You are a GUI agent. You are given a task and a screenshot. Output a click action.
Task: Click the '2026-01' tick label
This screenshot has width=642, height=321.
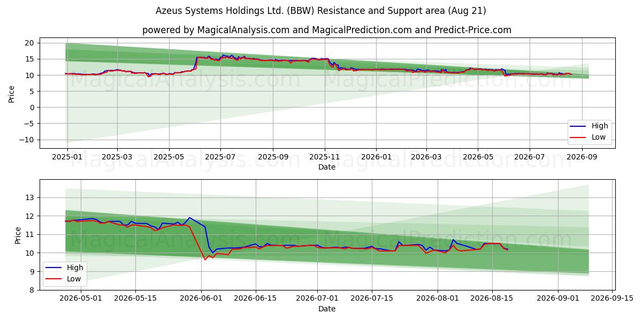coord(376,157)
